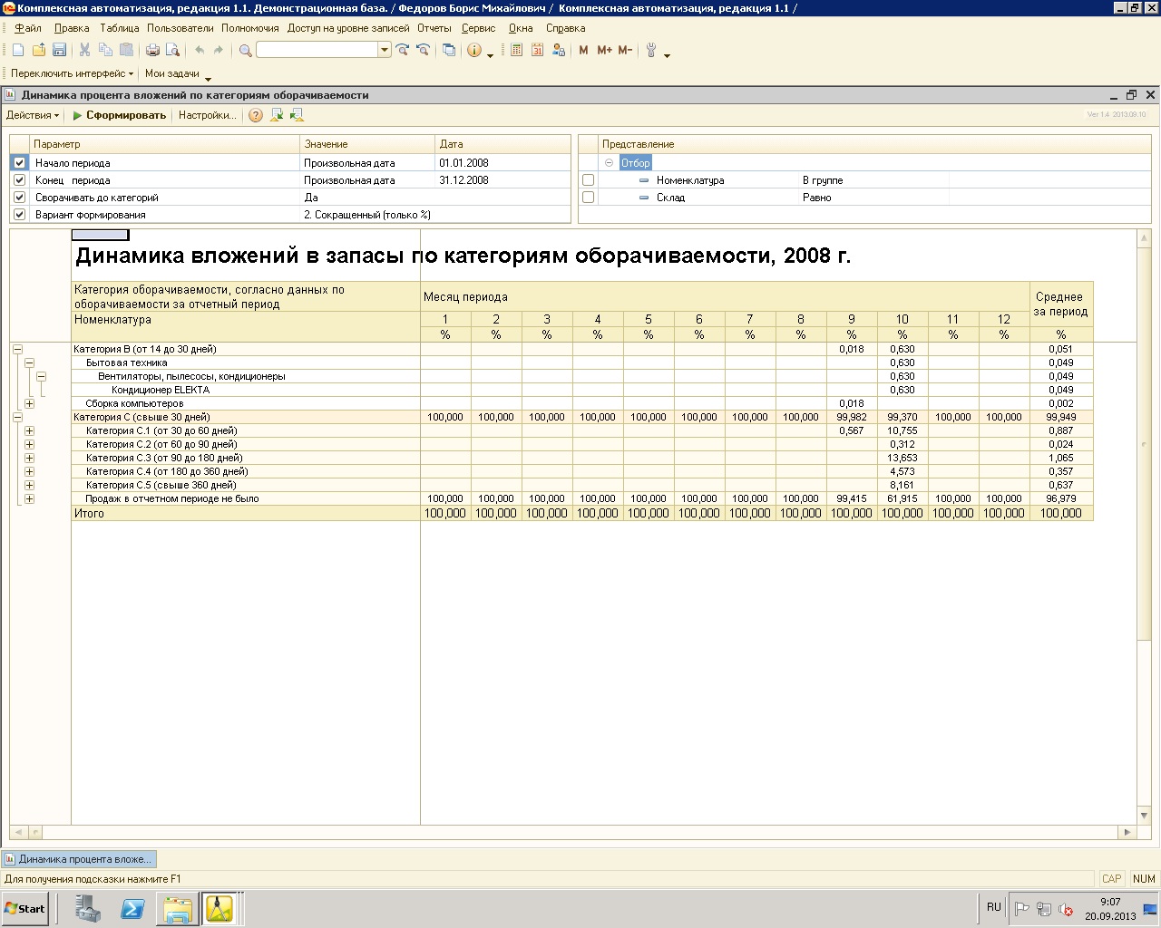Click the report help question mark icon
Screen dimensions: 1161x928
(256, 115)
